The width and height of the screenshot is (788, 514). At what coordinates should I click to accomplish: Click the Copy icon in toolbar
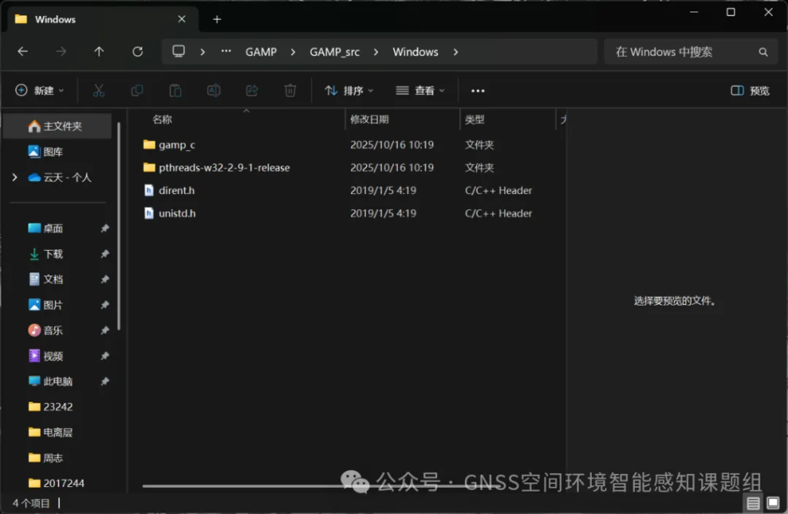(x=137, y=91)
